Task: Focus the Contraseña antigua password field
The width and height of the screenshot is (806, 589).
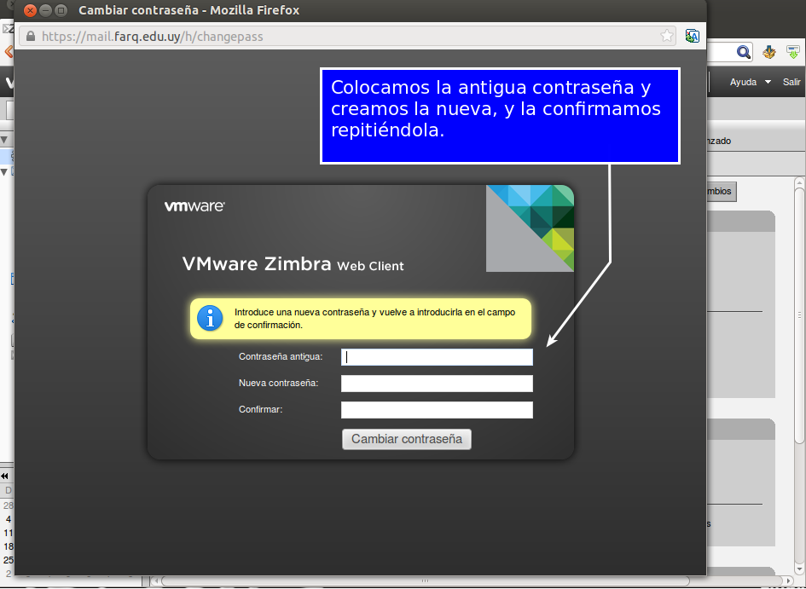Action: (437, 357)
